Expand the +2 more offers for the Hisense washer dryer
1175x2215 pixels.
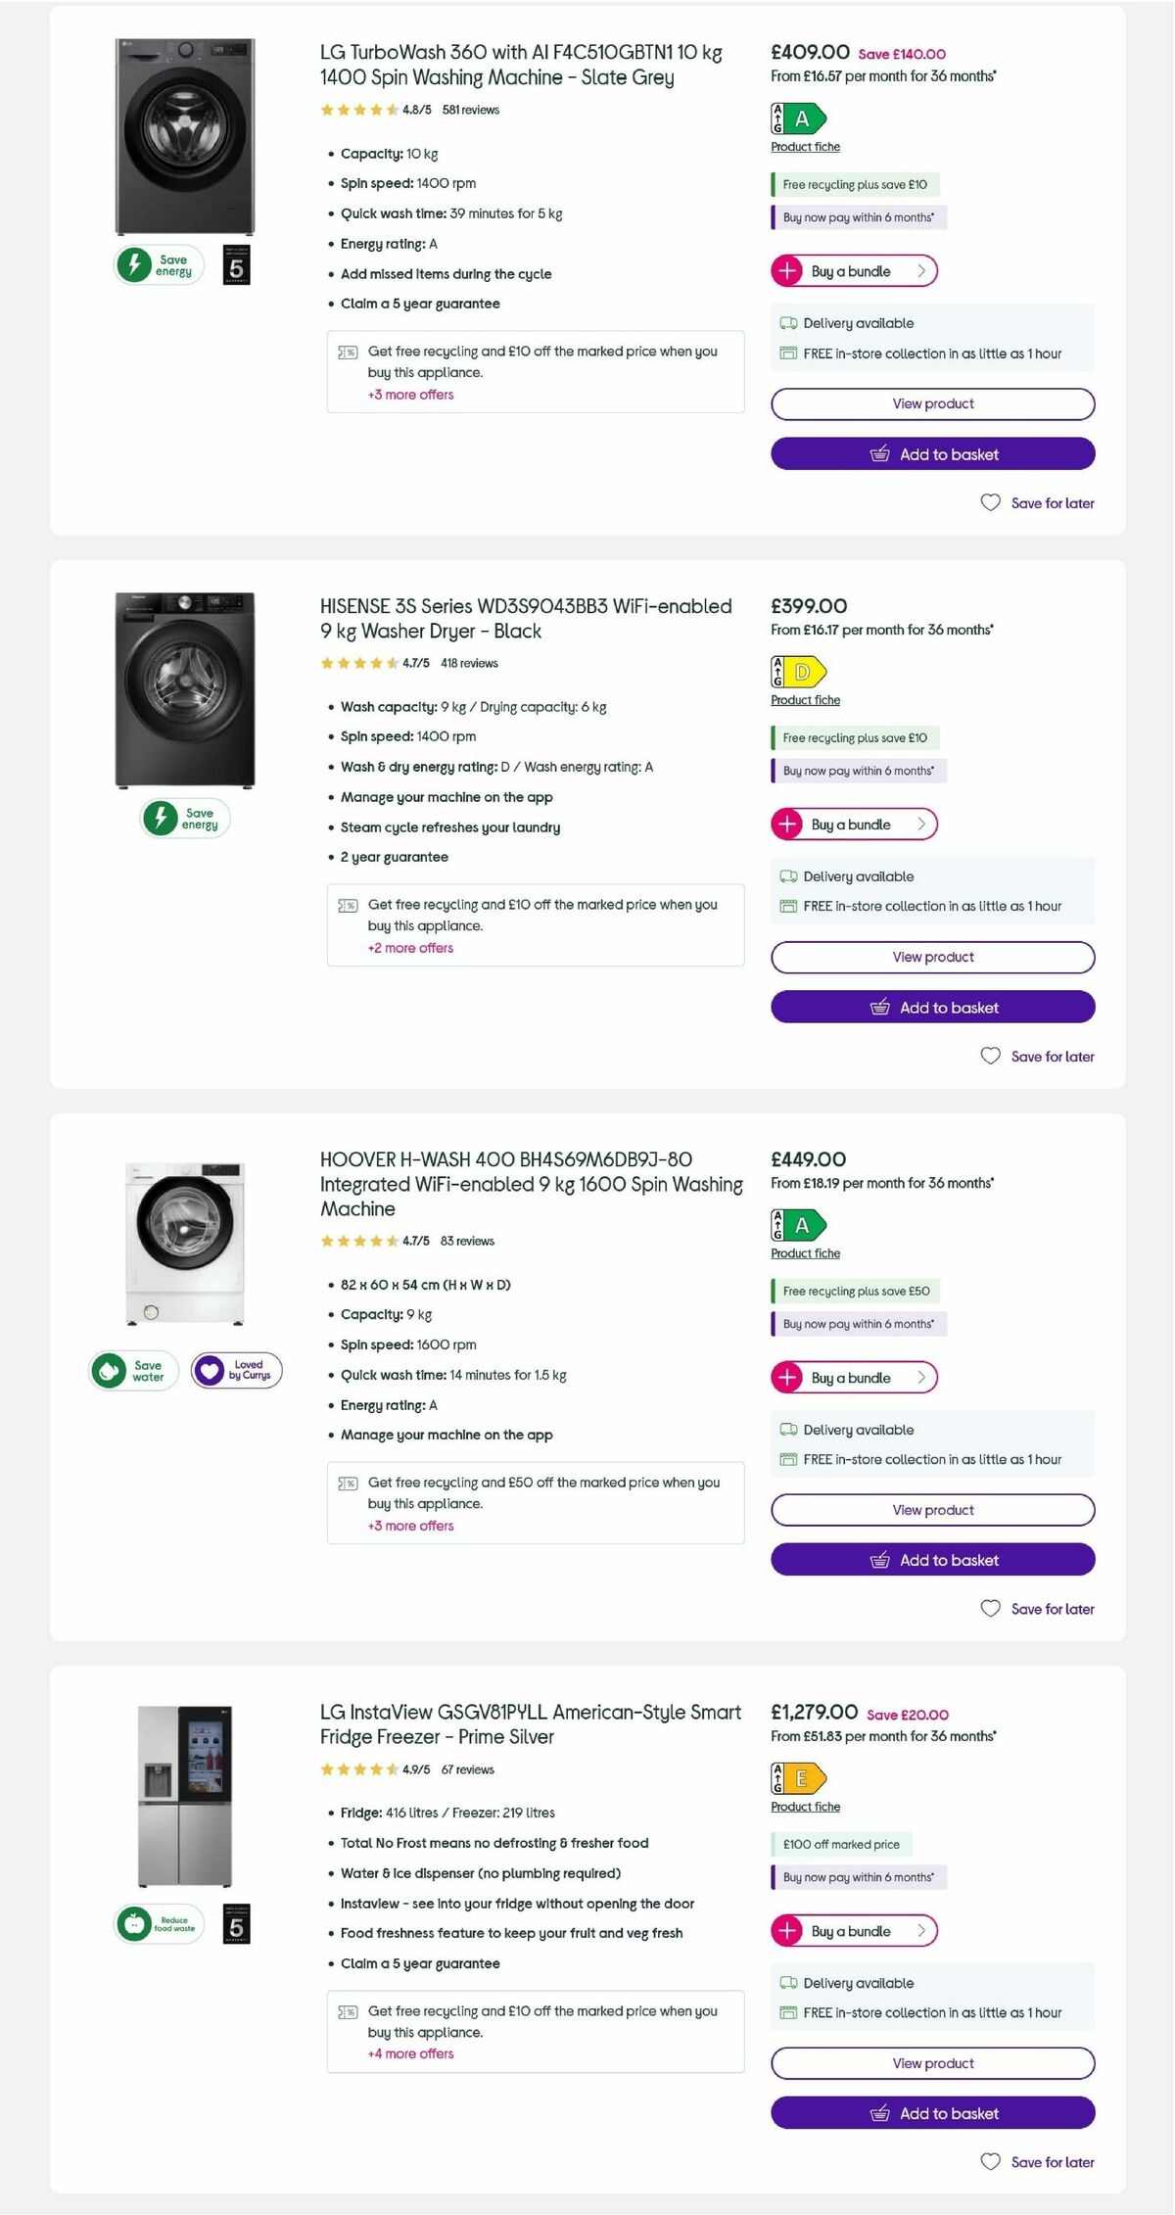coord(410,947)
